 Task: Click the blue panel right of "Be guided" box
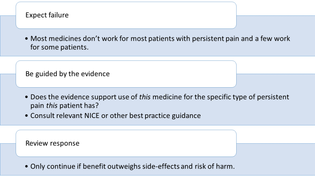point(276,81)
